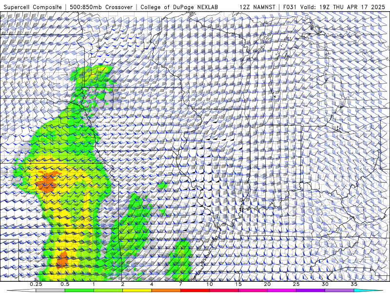Click the "F031" forecast hour text
The height and width of the screenshot is (293, 390).
click(x=290, y=7)
